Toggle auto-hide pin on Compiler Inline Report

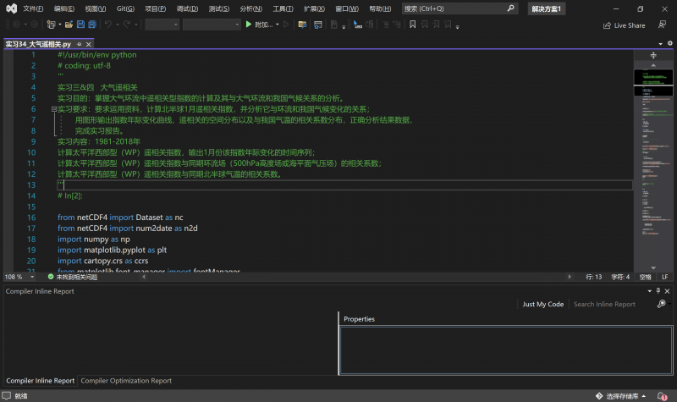[x=658, y=290]
